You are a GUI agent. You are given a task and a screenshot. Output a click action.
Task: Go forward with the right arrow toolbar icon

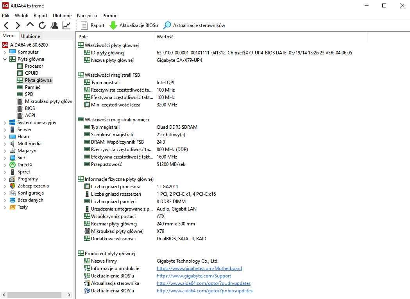18,25
